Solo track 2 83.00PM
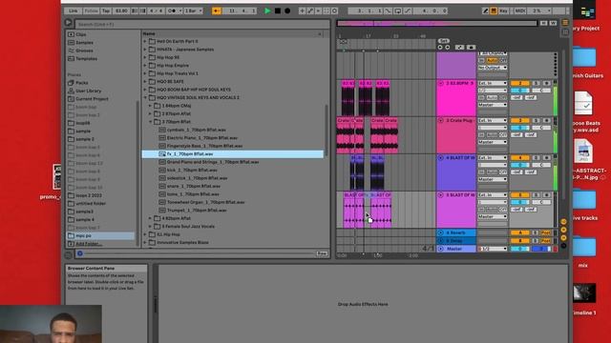Viewport: 611px width, 343px height. point(537,83)
